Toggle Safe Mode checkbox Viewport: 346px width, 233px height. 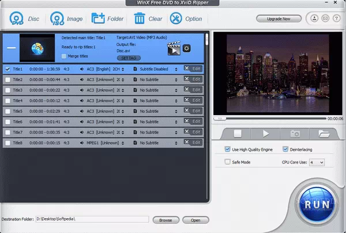click(x=228, y=162)
